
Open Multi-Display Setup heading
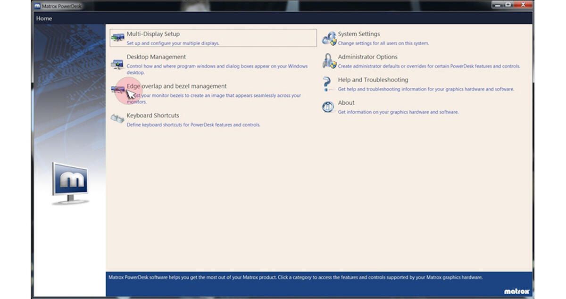[153, 34]
